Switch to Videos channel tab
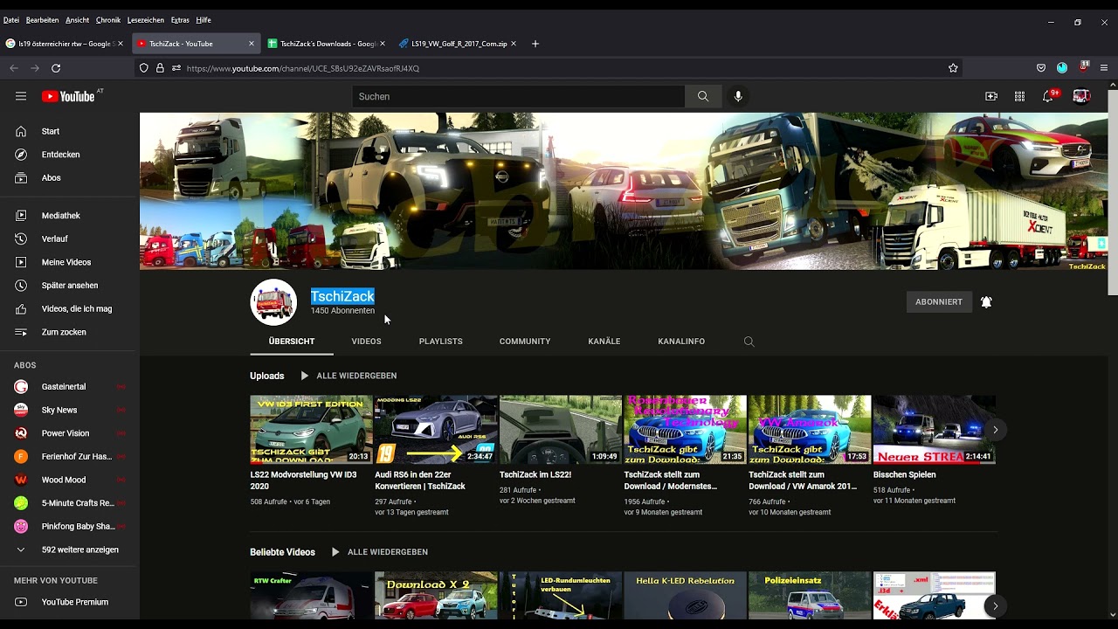 pyautogui.click(x=366, y=342)
